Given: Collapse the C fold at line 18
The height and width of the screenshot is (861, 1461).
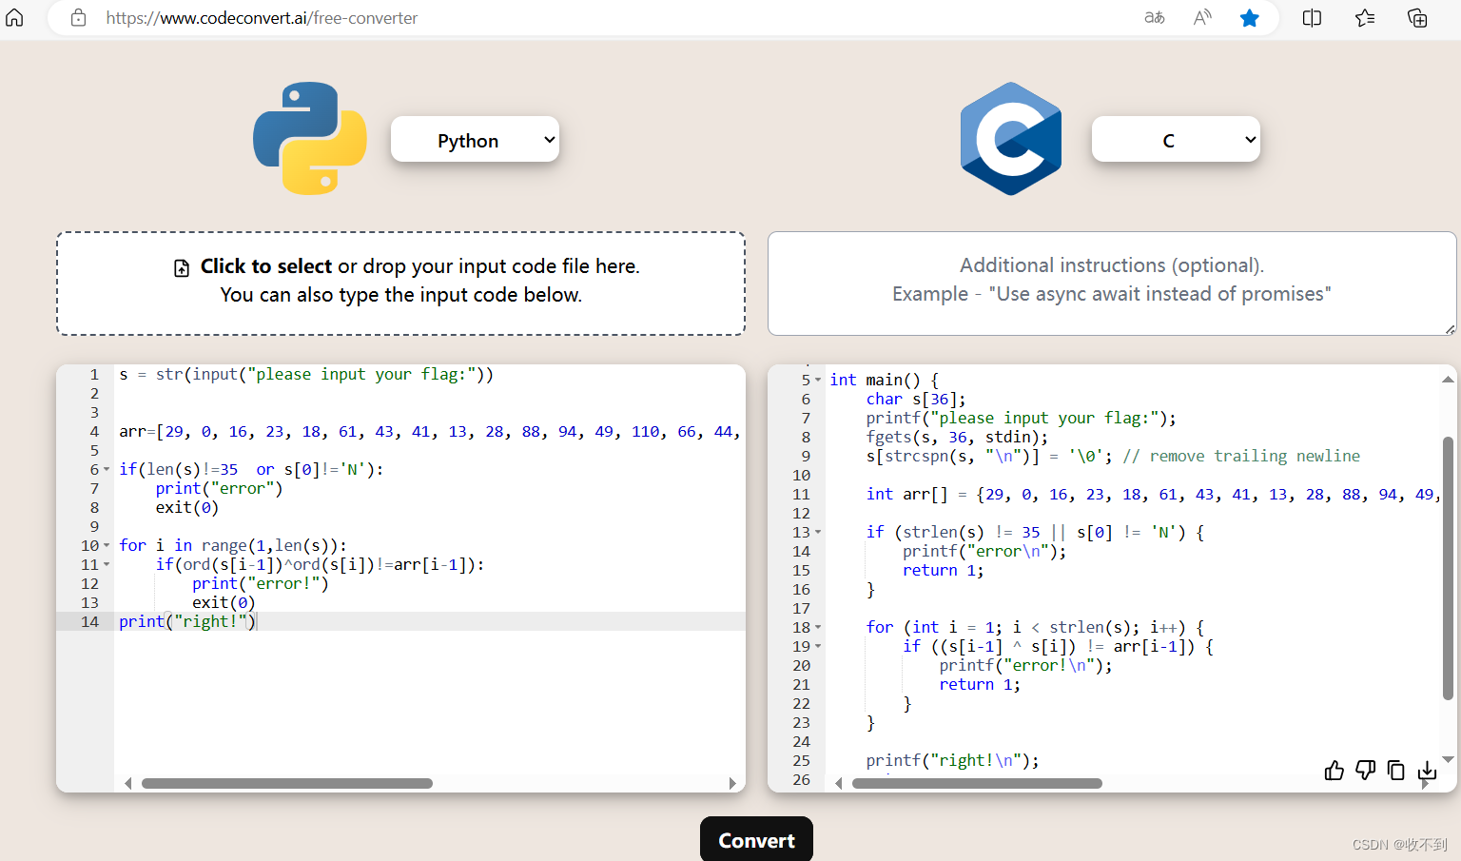Looking at the screenshot, I should click(818, 628).
